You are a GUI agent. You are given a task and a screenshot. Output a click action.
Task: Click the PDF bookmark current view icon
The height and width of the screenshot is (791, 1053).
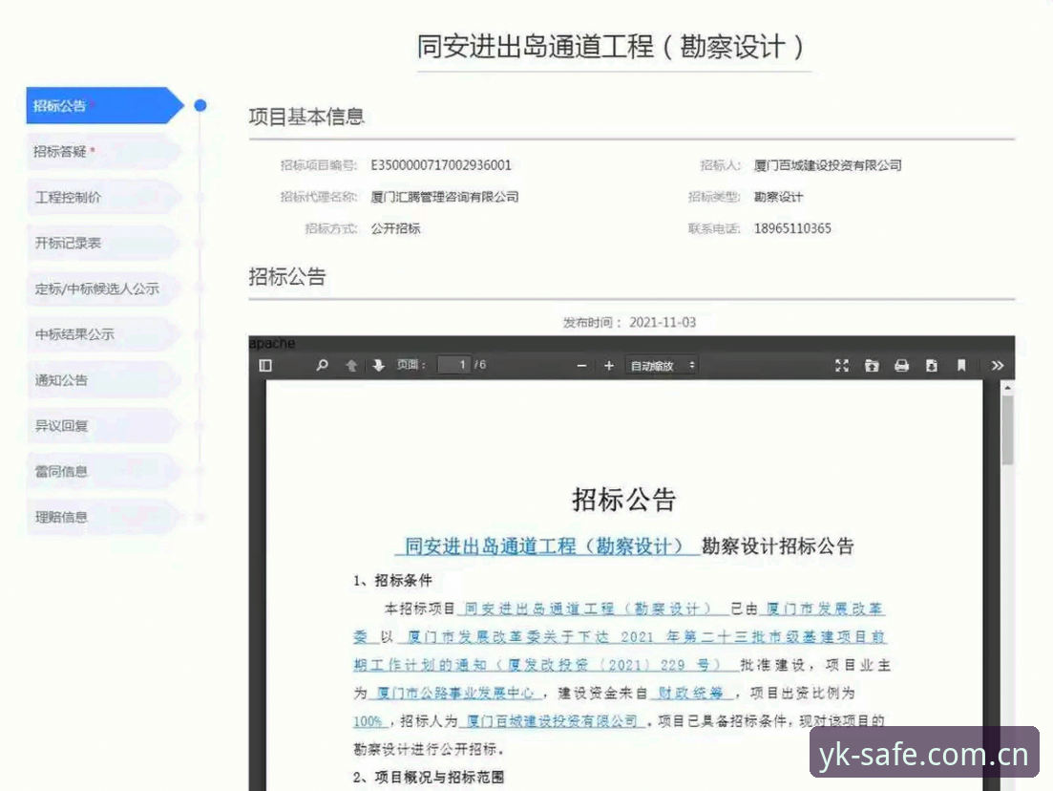pos(961,365)
